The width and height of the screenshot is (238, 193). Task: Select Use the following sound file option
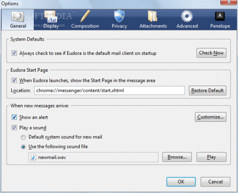[x=23, y=147]
